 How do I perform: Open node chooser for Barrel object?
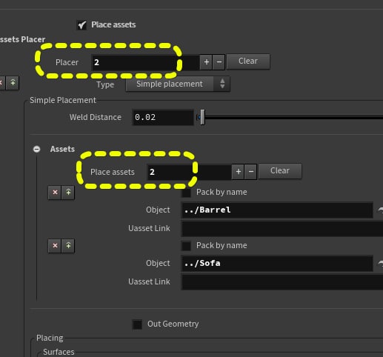[x=381, y=210]
